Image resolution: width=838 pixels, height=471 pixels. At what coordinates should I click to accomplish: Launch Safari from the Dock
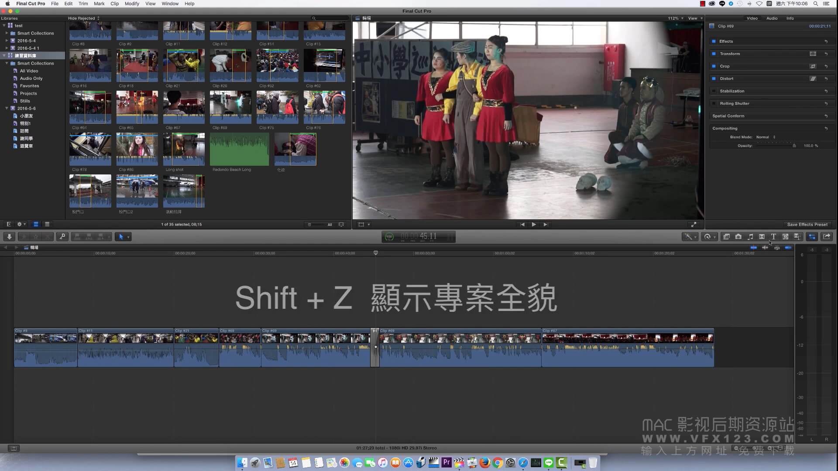tap(523, 463)
